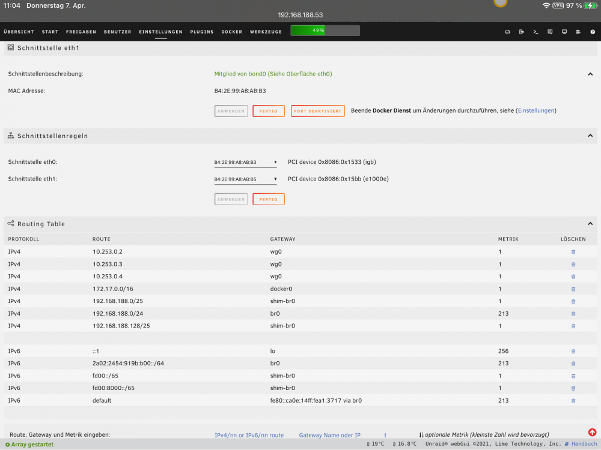Delete route 10.253.0.2 via trash icon
This screenshot has height=450, width=601.
coord(573,252)
